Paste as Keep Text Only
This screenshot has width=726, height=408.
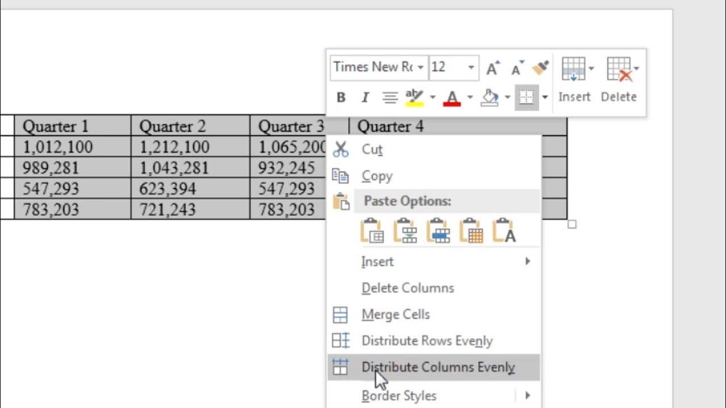tap(504, 231)
